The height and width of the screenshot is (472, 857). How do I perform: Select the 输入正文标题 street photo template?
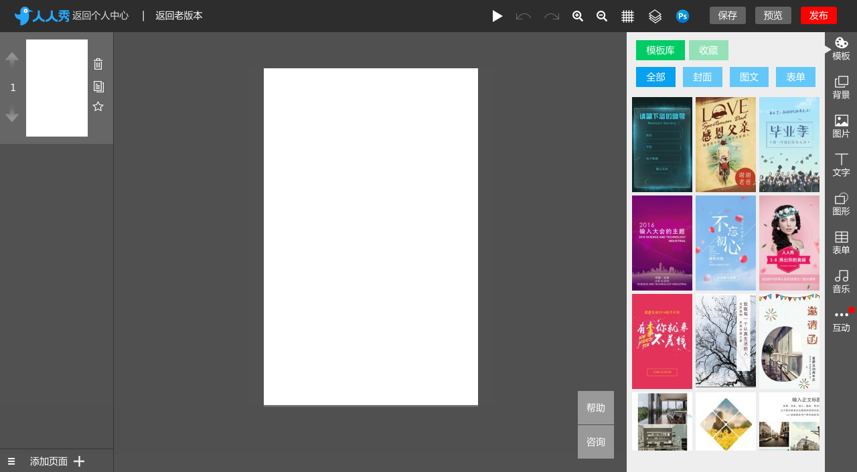coord(789,422)
